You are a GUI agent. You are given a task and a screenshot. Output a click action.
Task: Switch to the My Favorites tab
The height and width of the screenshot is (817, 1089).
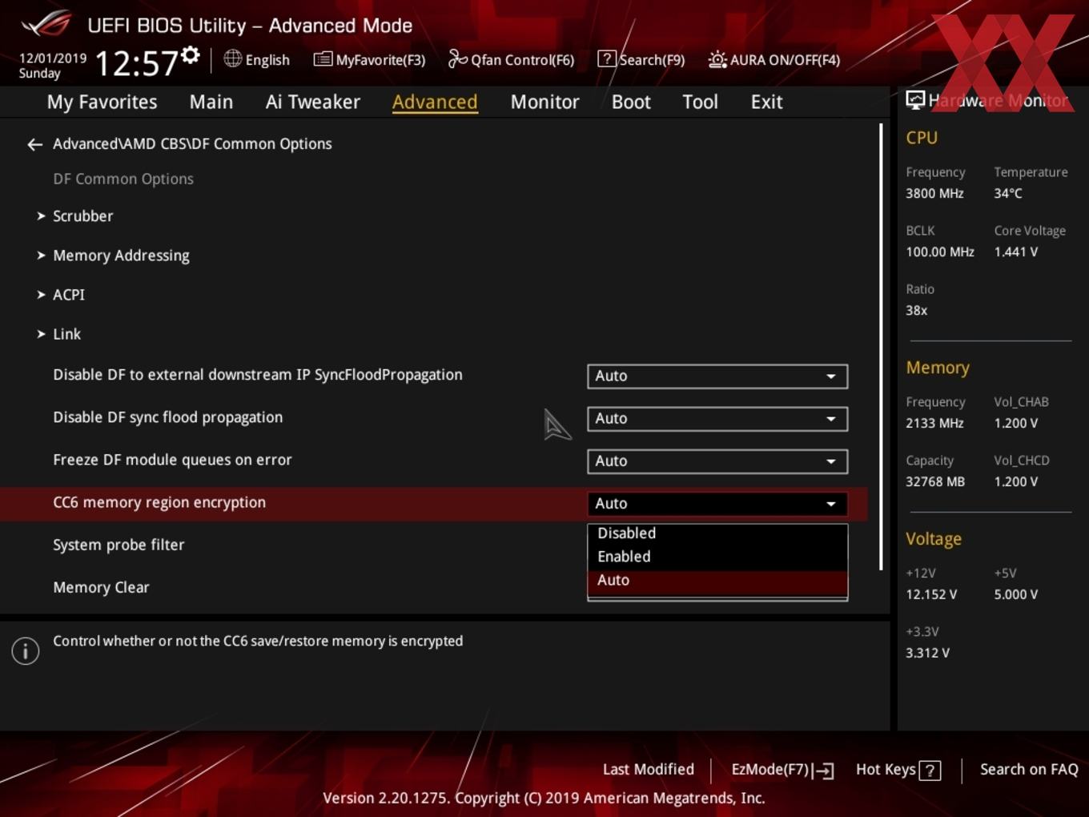coord(102,102)
